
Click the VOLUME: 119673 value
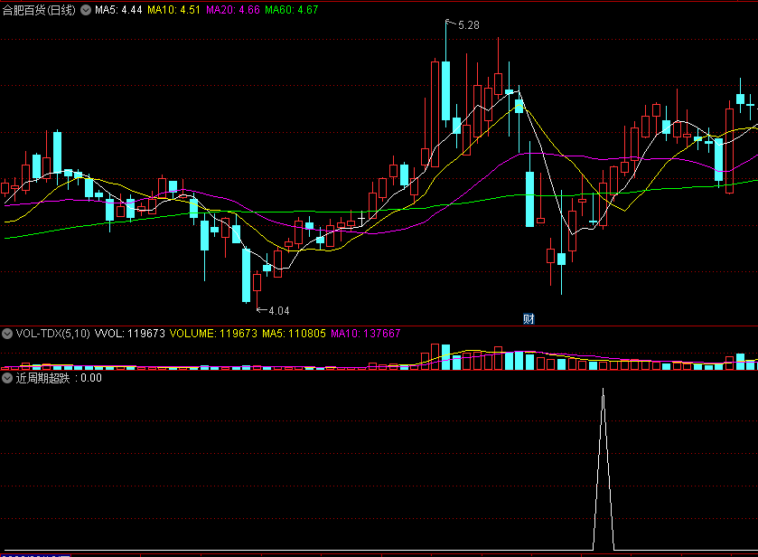point(213,334)
